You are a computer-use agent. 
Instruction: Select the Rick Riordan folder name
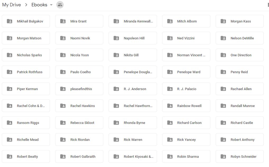coord(80,140)
